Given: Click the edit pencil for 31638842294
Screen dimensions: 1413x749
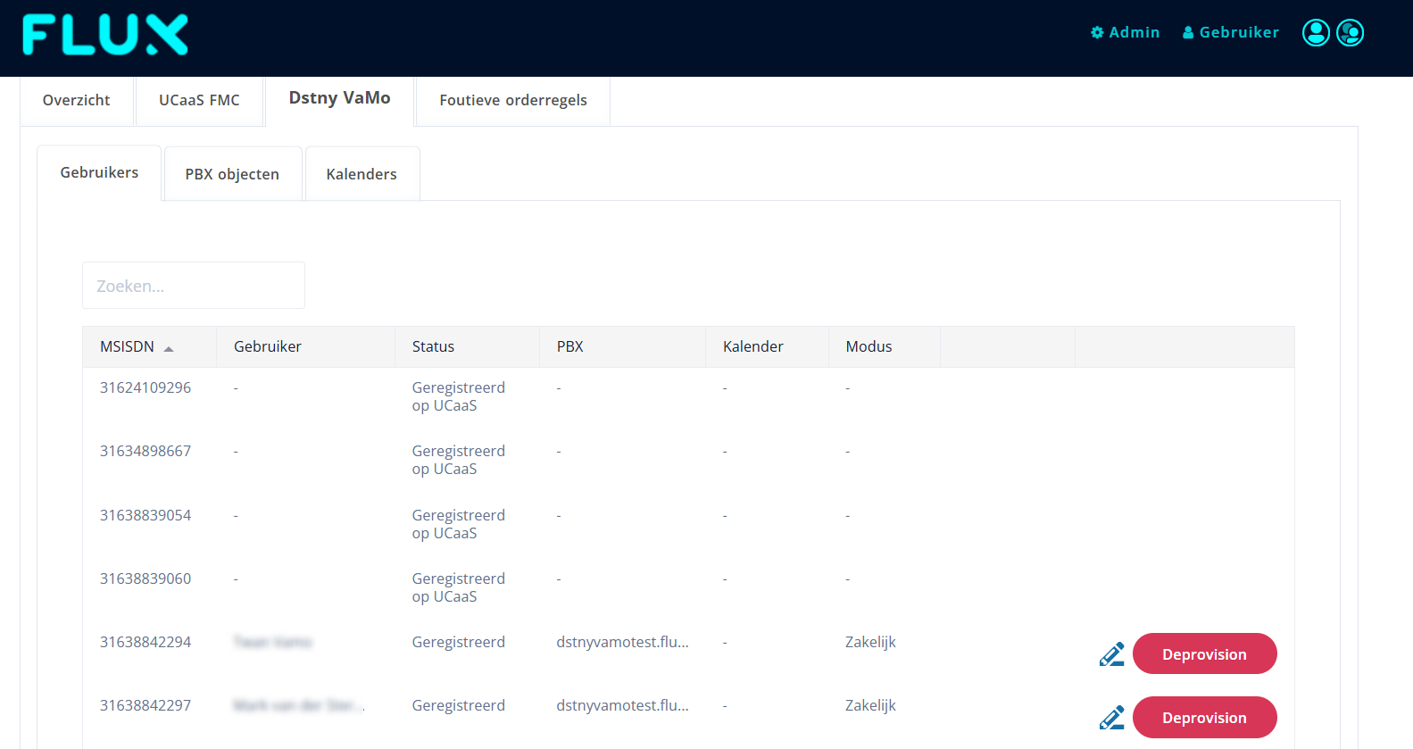Looking at the screenshot, I should coord(1111,654).
